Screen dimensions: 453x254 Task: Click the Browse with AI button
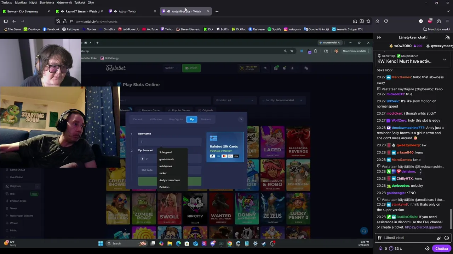coord(330,43)
